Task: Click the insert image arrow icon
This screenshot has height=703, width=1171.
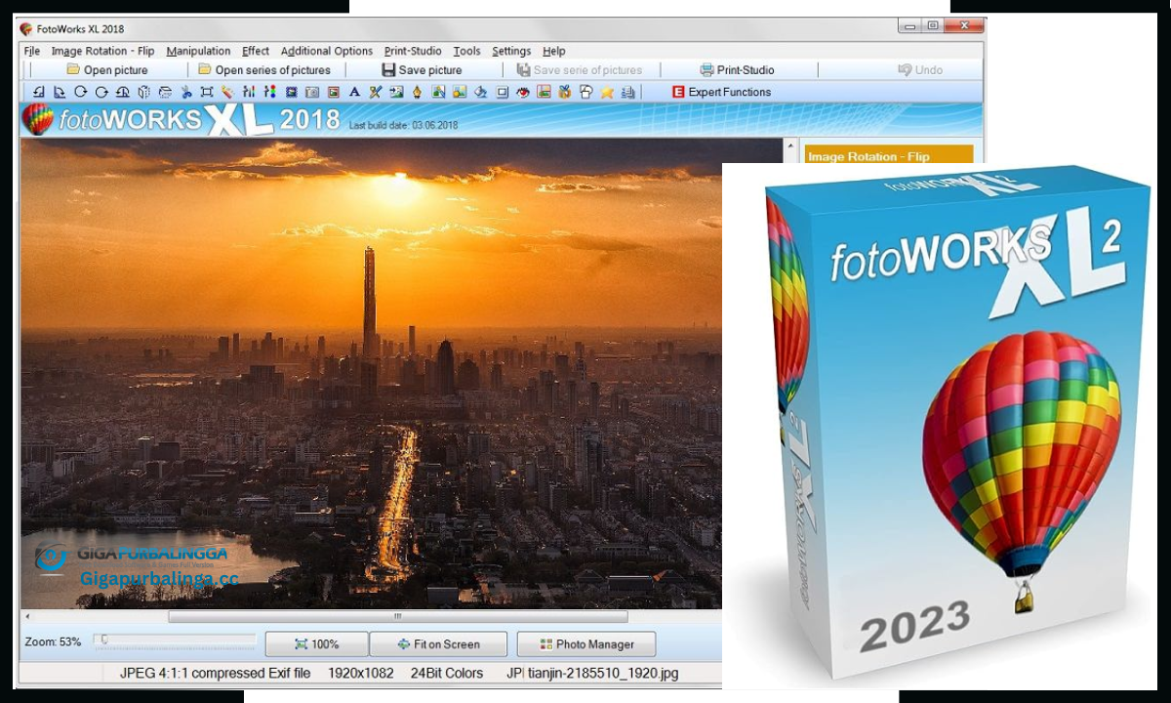Action: 396,92
